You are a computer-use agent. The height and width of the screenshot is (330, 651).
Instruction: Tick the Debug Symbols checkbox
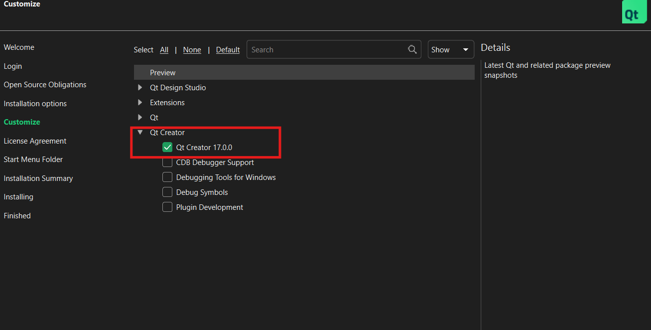pos(167,192)
